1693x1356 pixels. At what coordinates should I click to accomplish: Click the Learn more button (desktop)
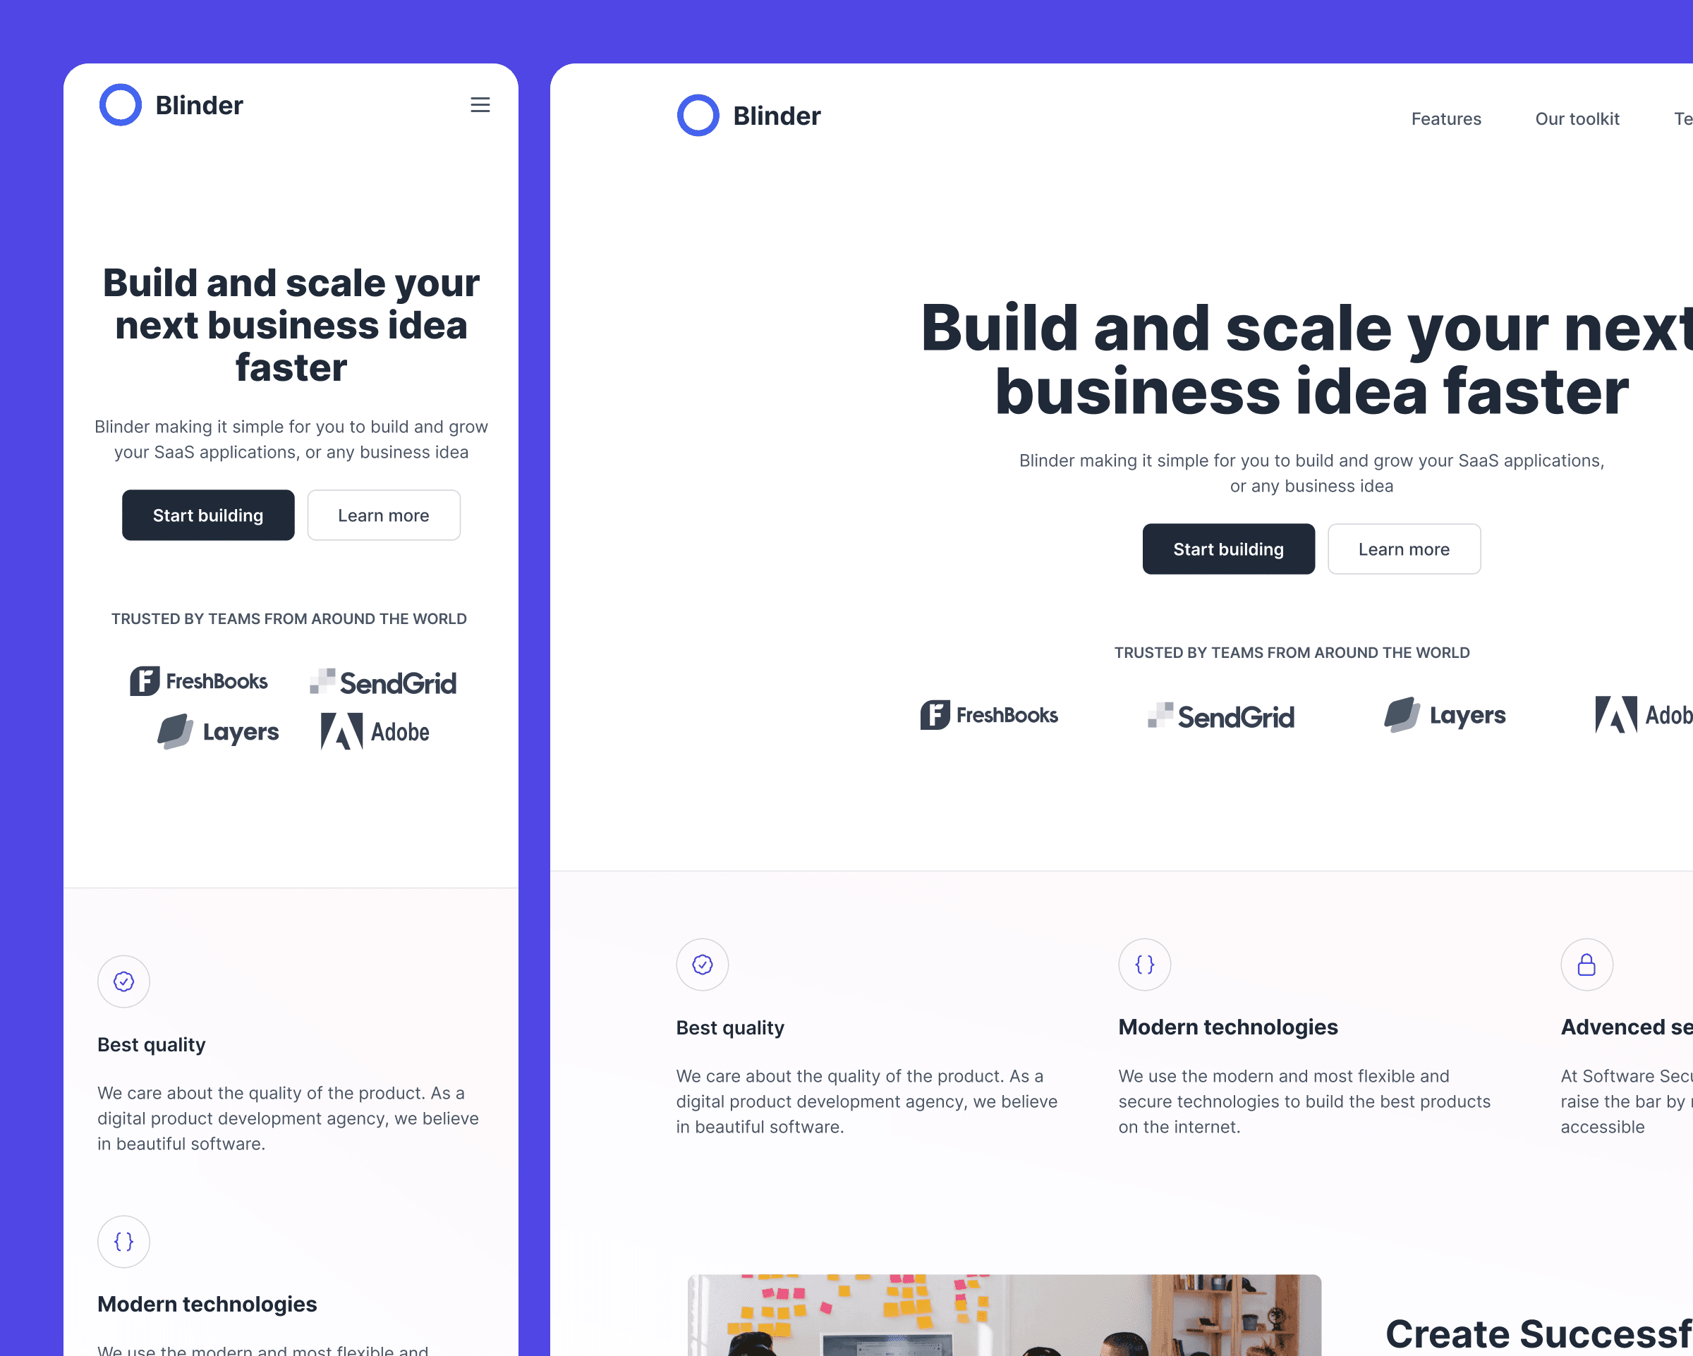tap(1402, 548)
